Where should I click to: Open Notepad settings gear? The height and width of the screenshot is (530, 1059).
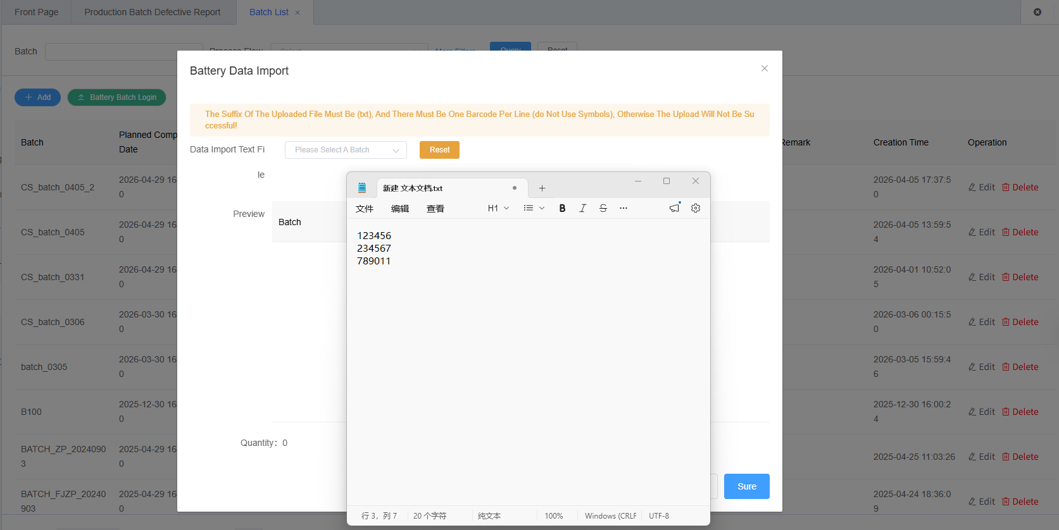(696, 208)
